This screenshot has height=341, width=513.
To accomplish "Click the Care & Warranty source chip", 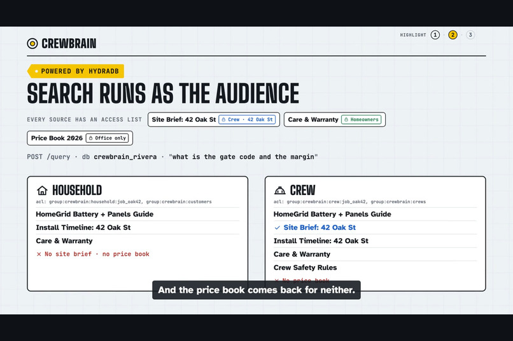I will coord(335,119).
